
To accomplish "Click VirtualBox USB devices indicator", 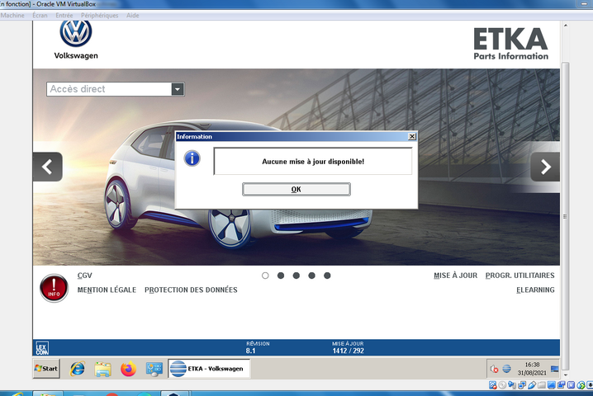I will click(532, 384).
